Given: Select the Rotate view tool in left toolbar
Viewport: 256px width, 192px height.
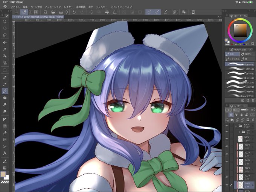Looking at the screenshot, I should [5, 28].
